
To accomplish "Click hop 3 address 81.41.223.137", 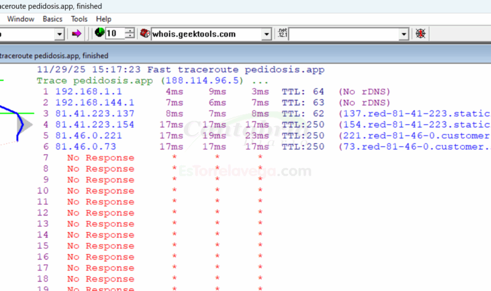I will 95,114.
